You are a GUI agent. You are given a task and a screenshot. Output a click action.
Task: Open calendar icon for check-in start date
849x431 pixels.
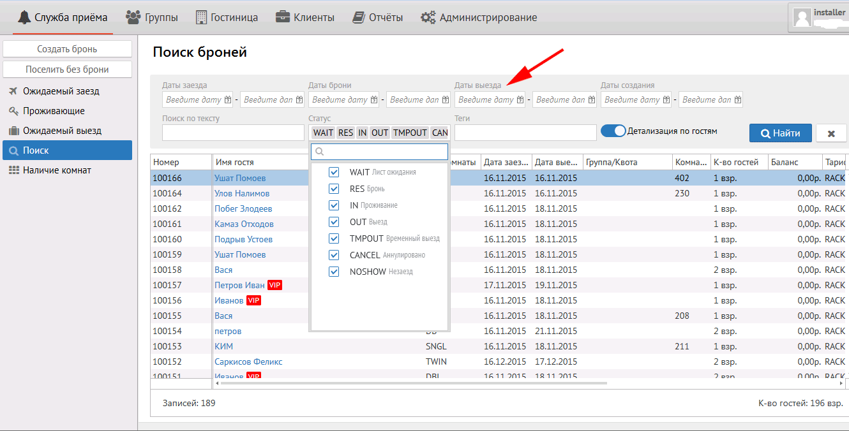point(228,100)
